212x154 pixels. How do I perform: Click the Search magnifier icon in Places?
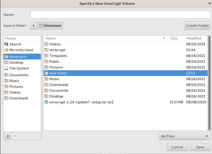point(6,44)
